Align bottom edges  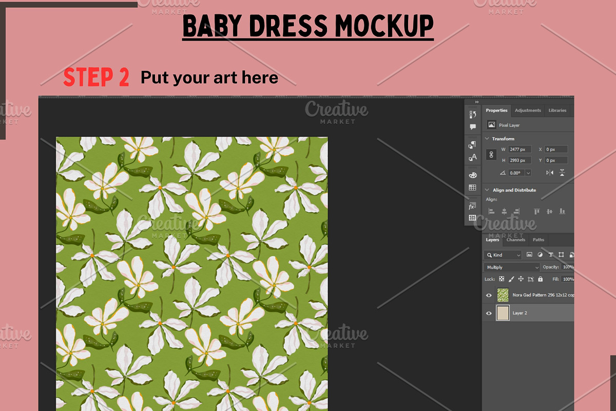pyautogui.click(x=562, y=211)
